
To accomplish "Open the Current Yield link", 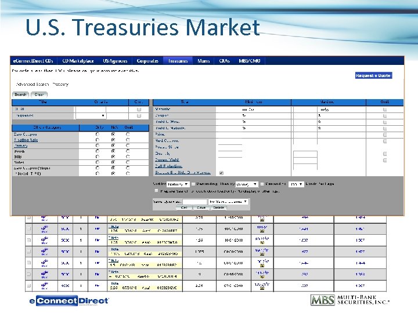I will pos(167,160).
